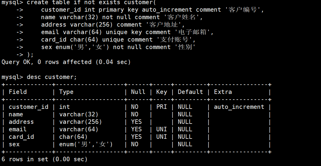Click 'varchar(256)' type in address row
Image resolution: width=321 pixels, height=166 pixels.
(80, 122)
